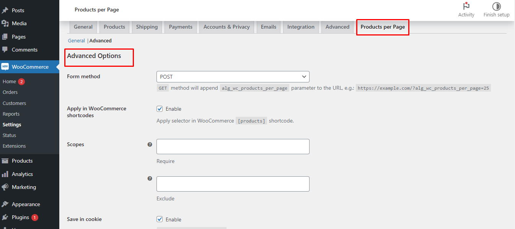Click the Scopes Exclude input field
515x229 pixels.
(233, 184)
